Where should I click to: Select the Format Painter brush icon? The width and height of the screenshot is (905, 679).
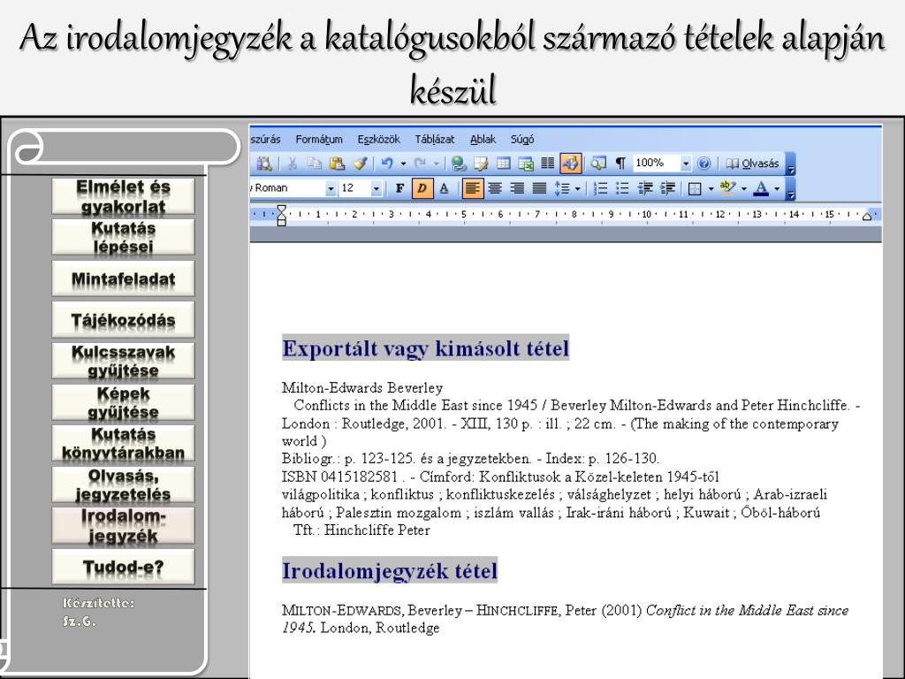coord(361,164)
